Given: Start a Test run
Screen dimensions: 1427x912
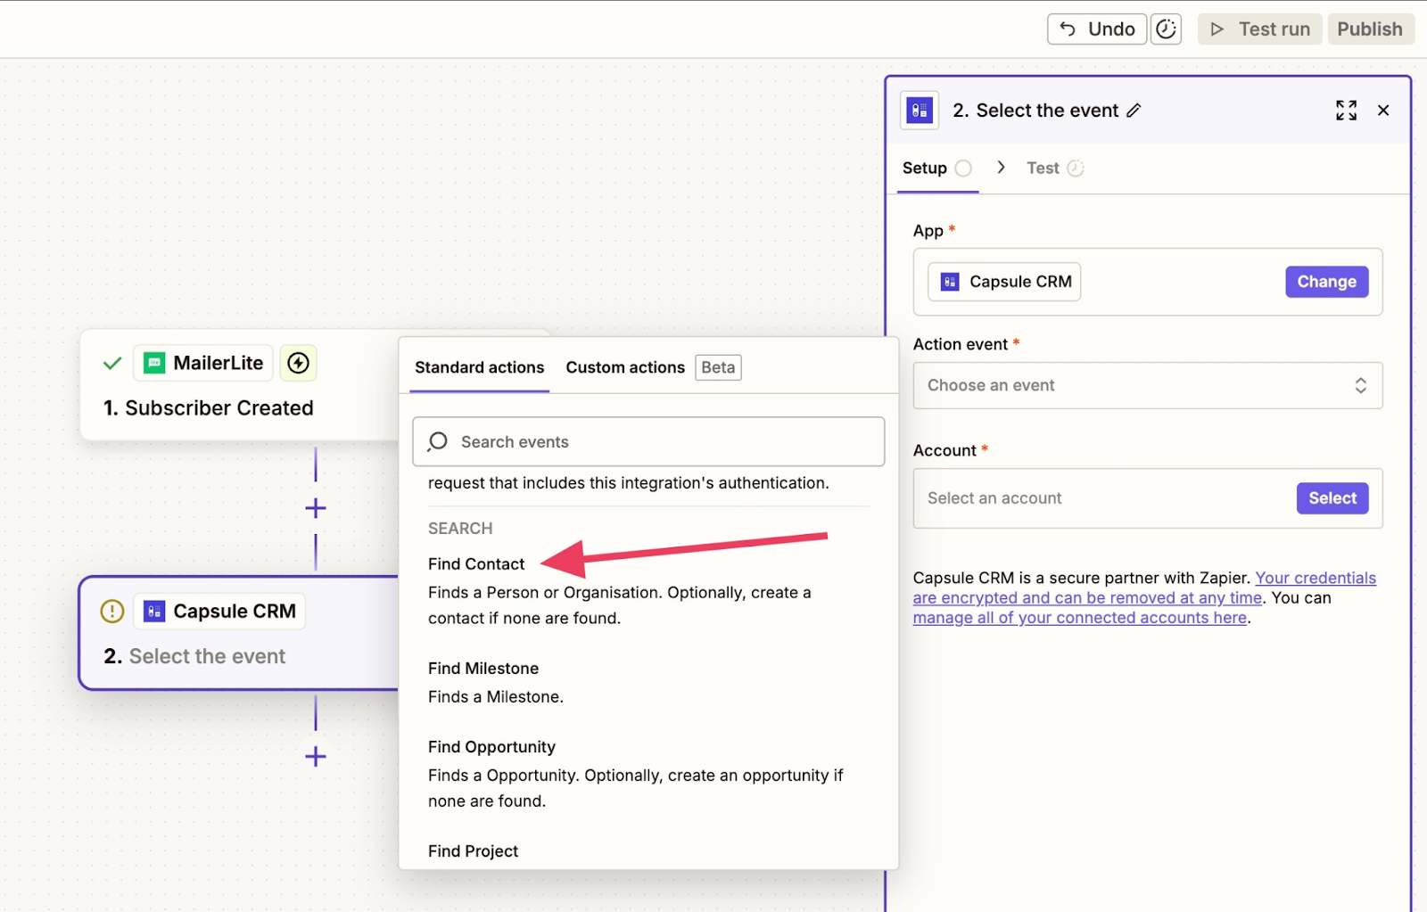Looking at the screenshot, I should click(1259, 29).
